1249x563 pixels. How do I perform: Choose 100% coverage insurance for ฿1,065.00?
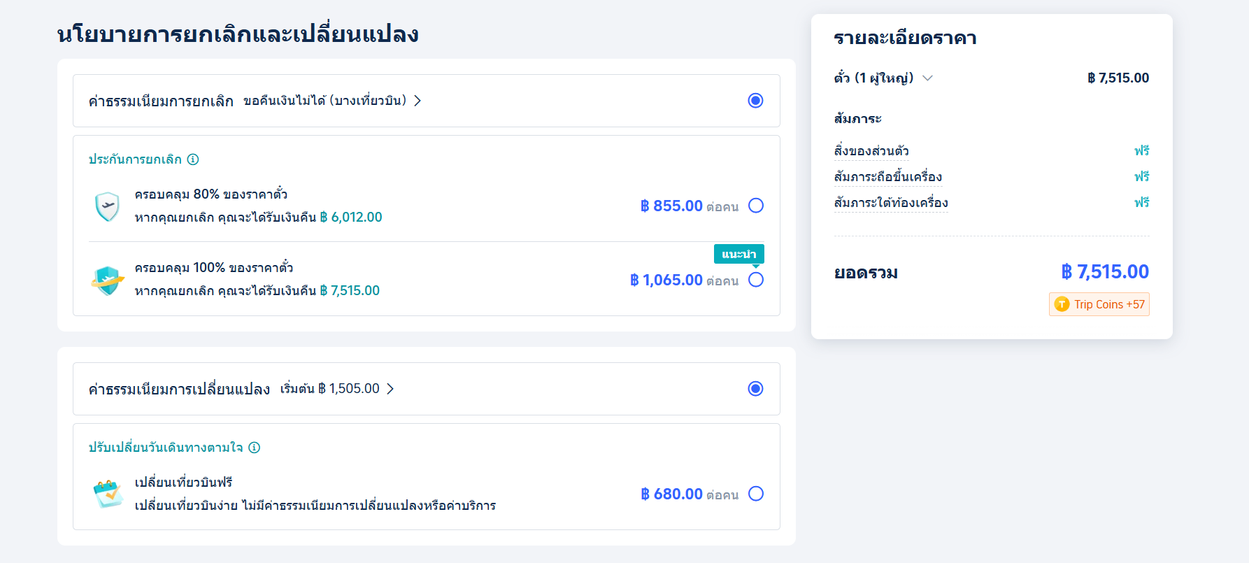tap(756, 280)
